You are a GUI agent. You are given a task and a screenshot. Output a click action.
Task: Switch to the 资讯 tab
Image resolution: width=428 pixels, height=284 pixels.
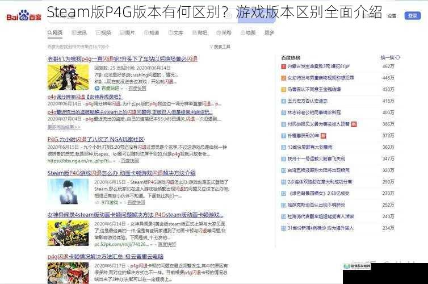79,32
